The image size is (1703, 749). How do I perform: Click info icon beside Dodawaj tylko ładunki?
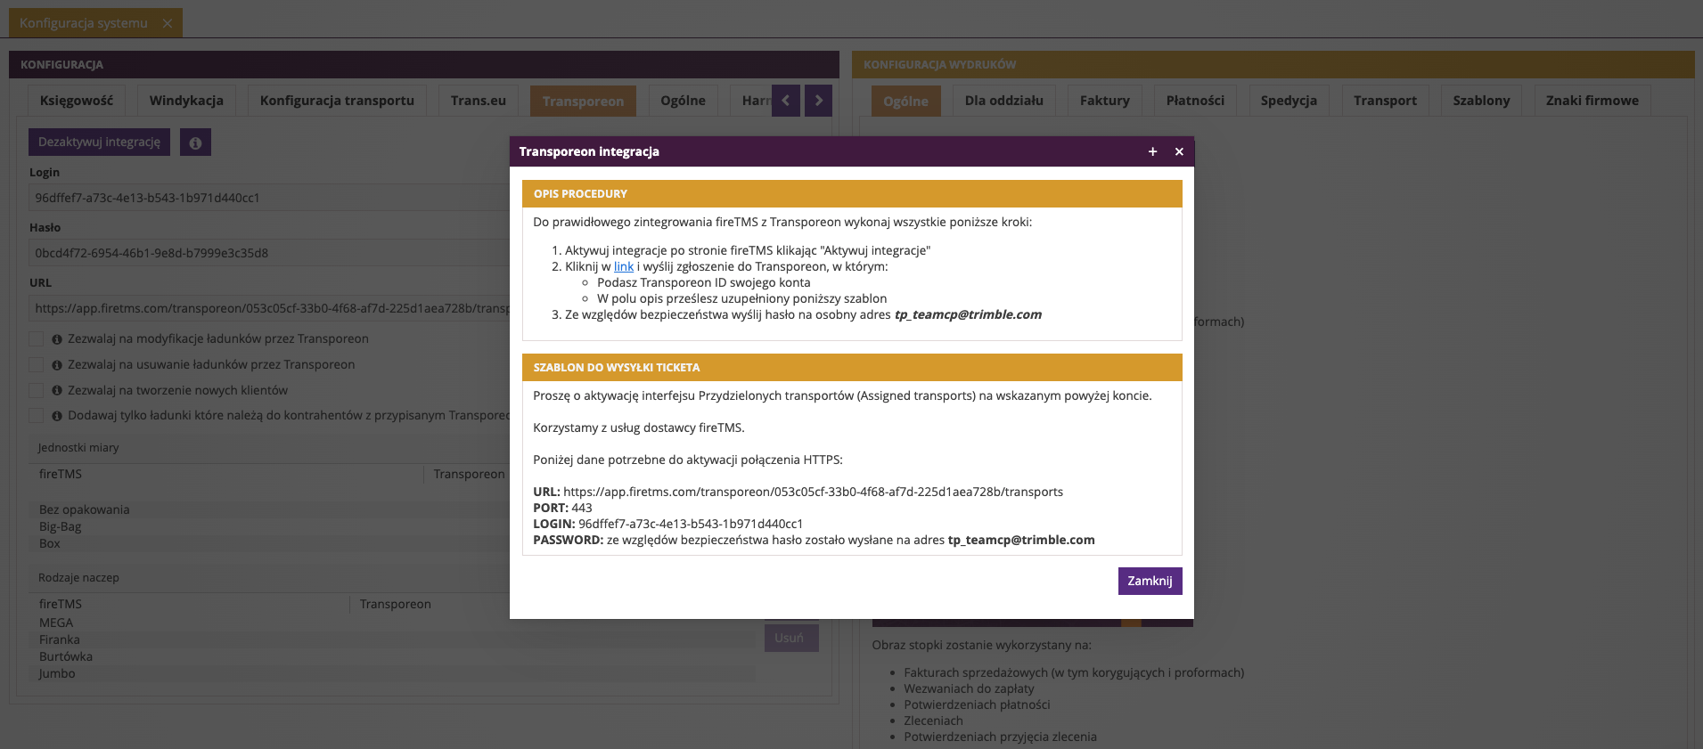[x=57, y=416]
